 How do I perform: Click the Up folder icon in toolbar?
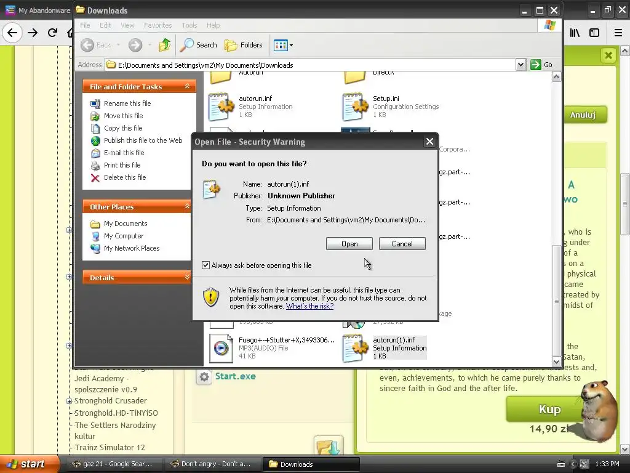[x=165, y=44]
